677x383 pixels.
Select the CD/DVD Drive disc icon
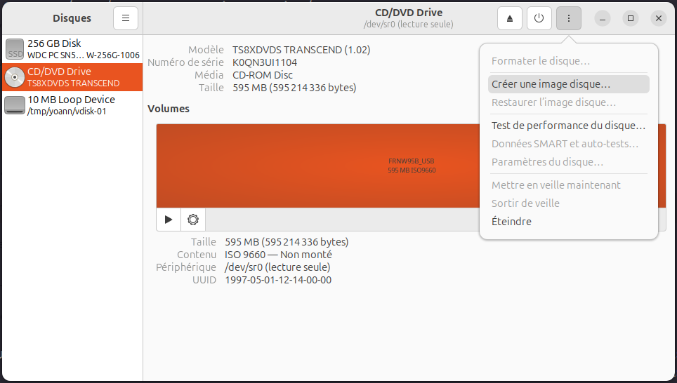click(14, 77)
